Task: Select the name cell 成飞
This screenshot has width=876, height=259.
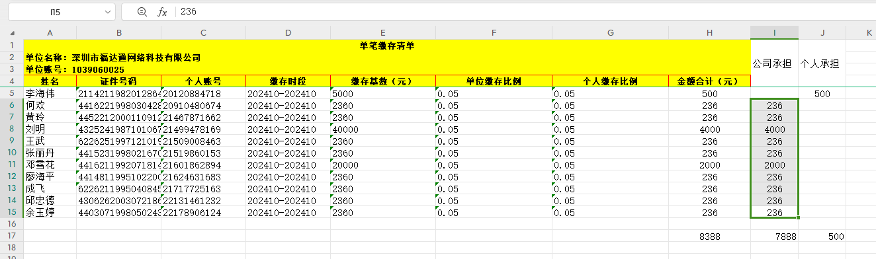Action: pyautogui.click(x=50, y=188)
